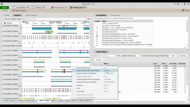The width and height of the screenshot is (190, 107).
Task: Collapse the WH1 Functions lane
Action: [x=3, y=94]
